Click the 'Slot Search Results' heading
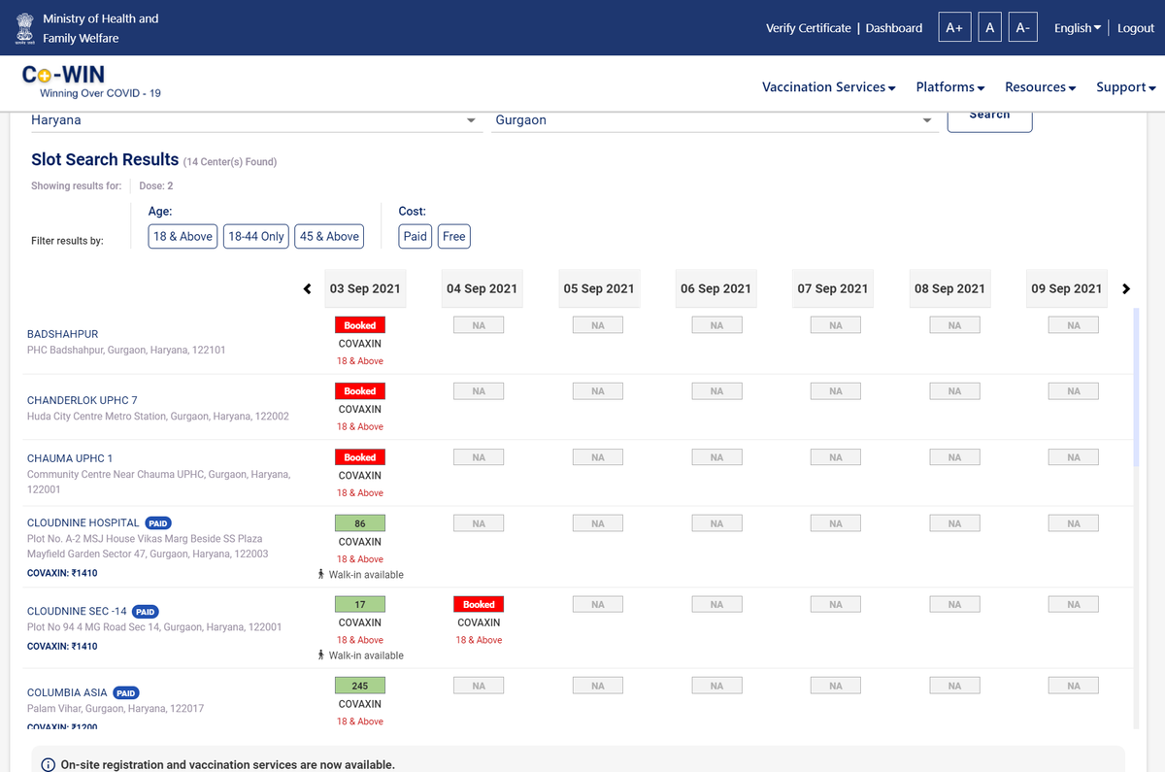Viewport: 1165px width, 772px height. coord(105,159)
